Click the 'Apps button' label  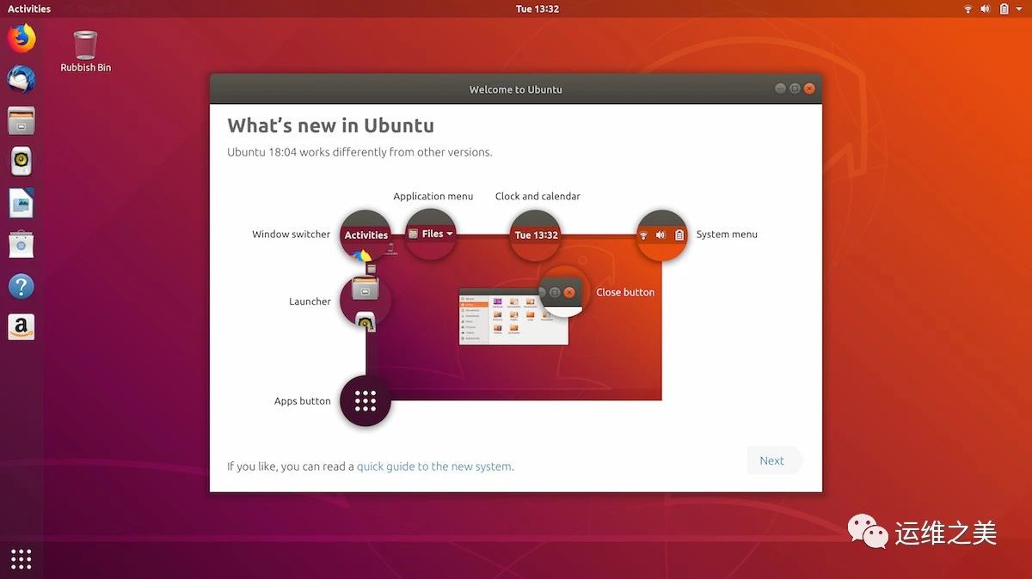302,401
